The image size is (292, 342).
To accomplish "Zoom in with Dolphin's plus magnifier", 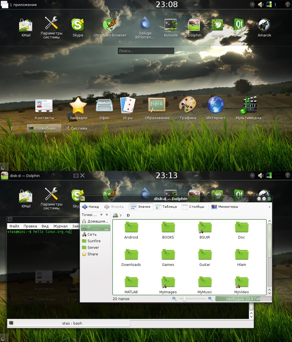I will click(210, 299).
